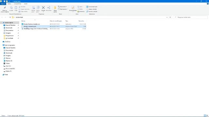209x117 pixels.
Task: Open pinned Imagens under Acesso rápido
Action: click(x=8, y=33)
